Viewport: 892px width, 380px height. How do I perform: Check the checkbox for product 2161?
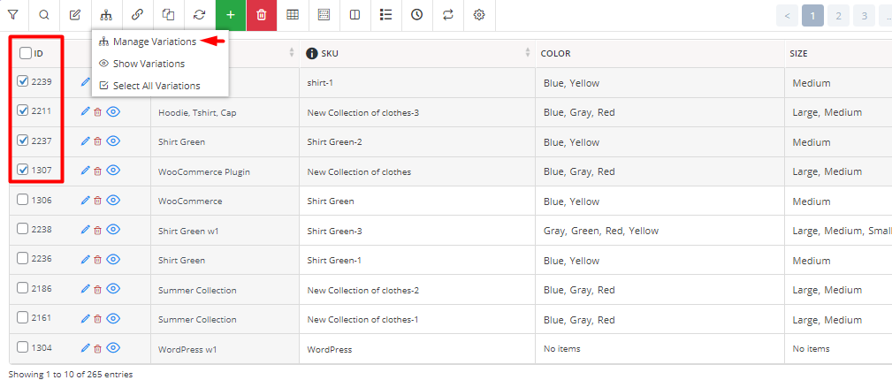pyautogui.click(x=23, y=317)
